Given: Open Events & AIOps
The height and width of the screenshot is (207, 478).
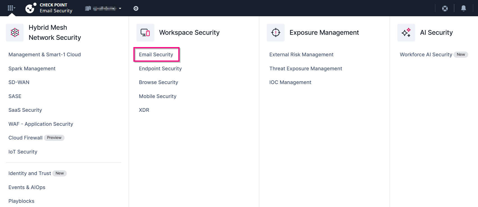Looking at the screenshot, I should coord(27,187).
